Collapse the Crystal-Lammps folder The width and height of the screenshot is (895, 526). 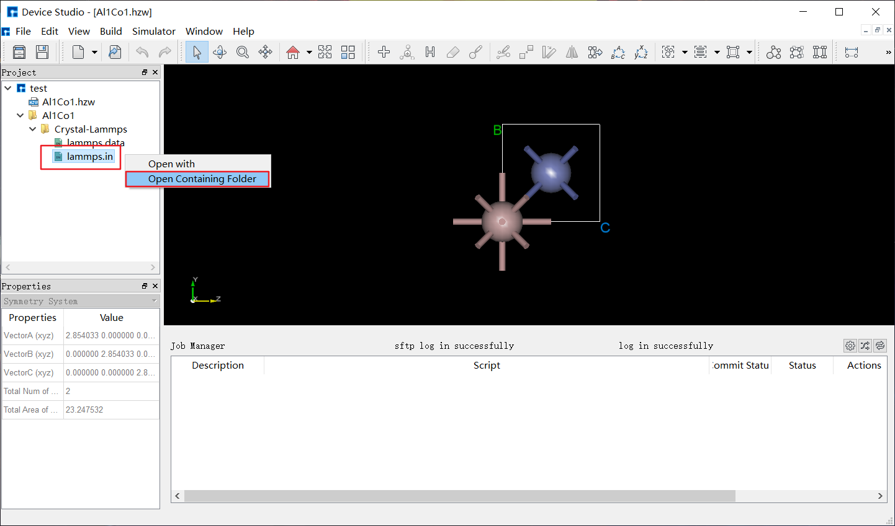pos(33,129)
